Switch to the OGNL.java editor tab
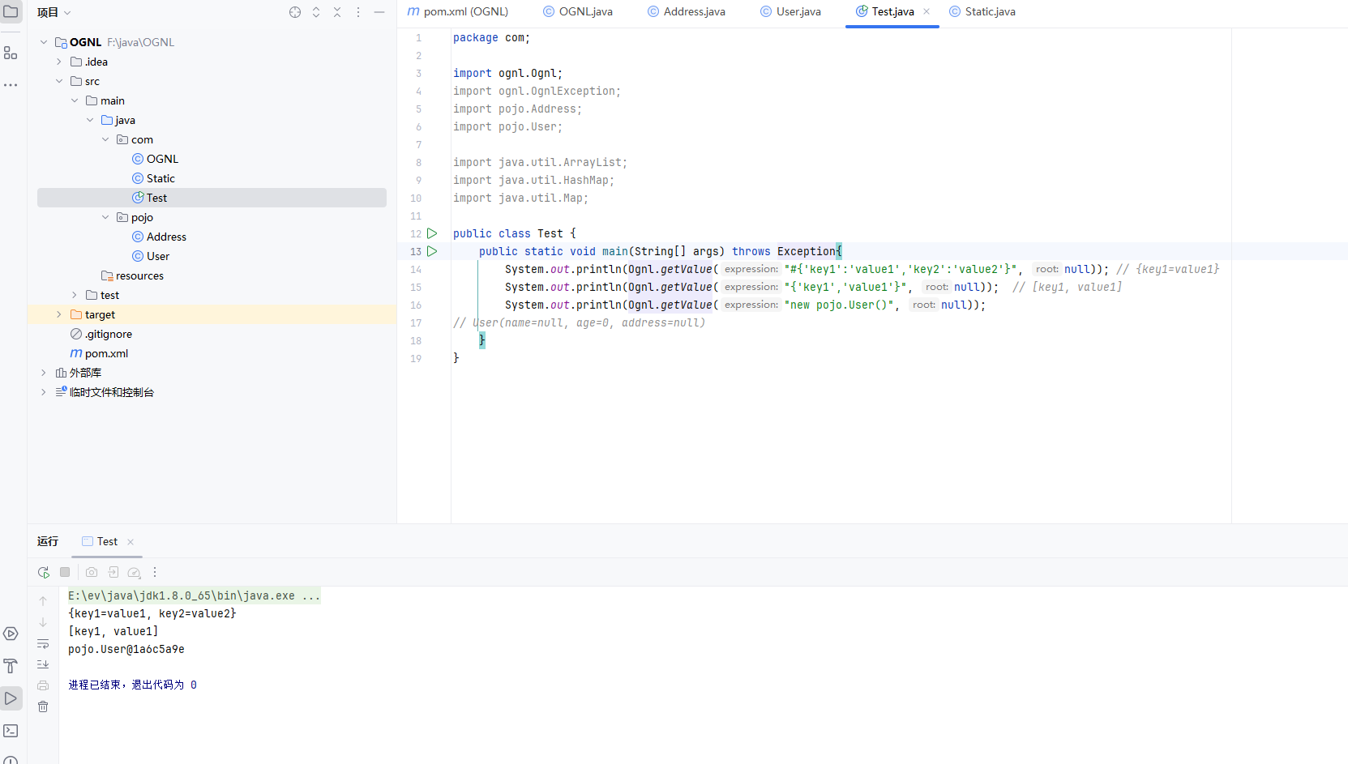Screen dimensions: 1348x764 pyautogui.click(x=584, y=12)
